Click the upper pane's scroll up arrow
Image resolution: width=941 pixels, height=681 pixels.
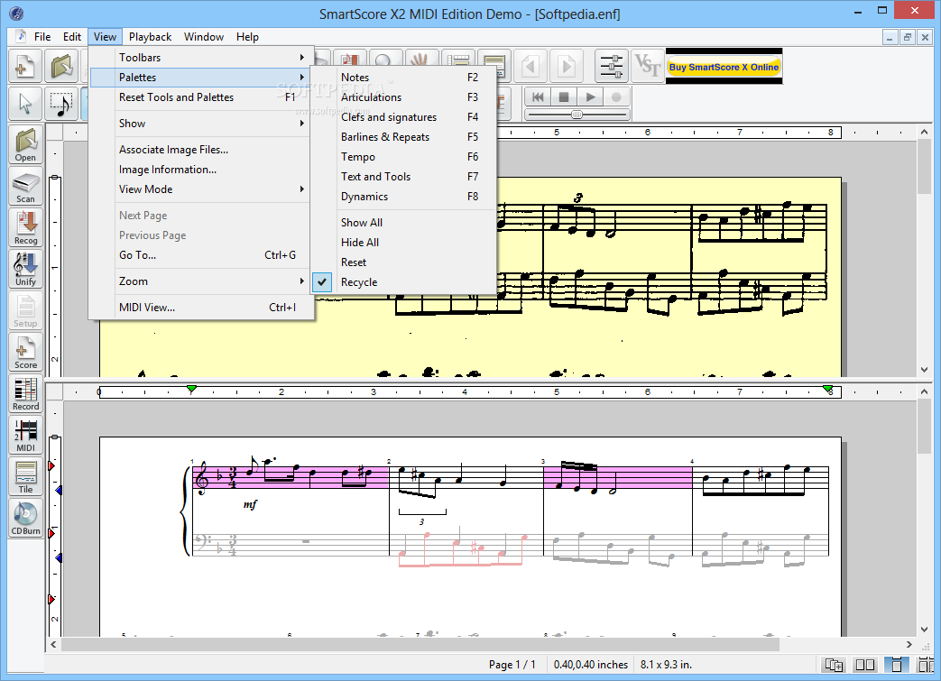(924, 132)
